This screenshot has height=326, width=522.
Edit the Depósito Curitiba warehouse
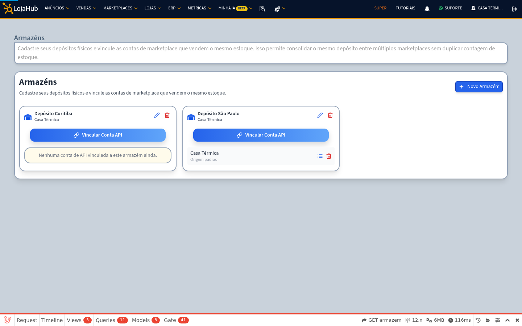(157, 115)
